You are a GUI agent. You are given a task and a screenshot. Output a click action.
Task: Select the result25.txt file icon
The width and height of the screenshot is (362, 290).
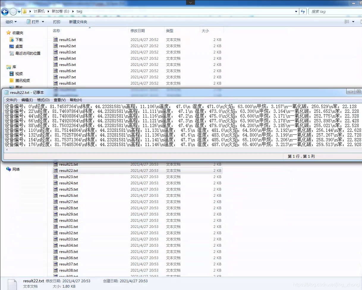[56, 189]
